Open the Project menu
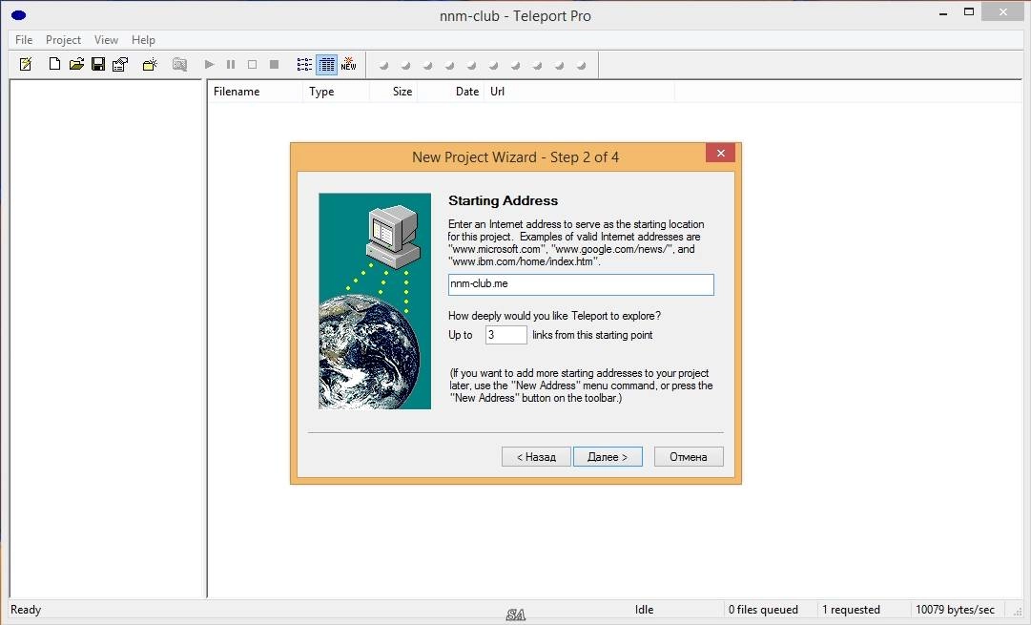Image resolution: width=1031 pixels, height=625 pixels. point(63,39)
